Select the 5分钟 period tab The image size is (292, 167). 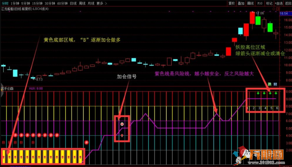[25, 3]
